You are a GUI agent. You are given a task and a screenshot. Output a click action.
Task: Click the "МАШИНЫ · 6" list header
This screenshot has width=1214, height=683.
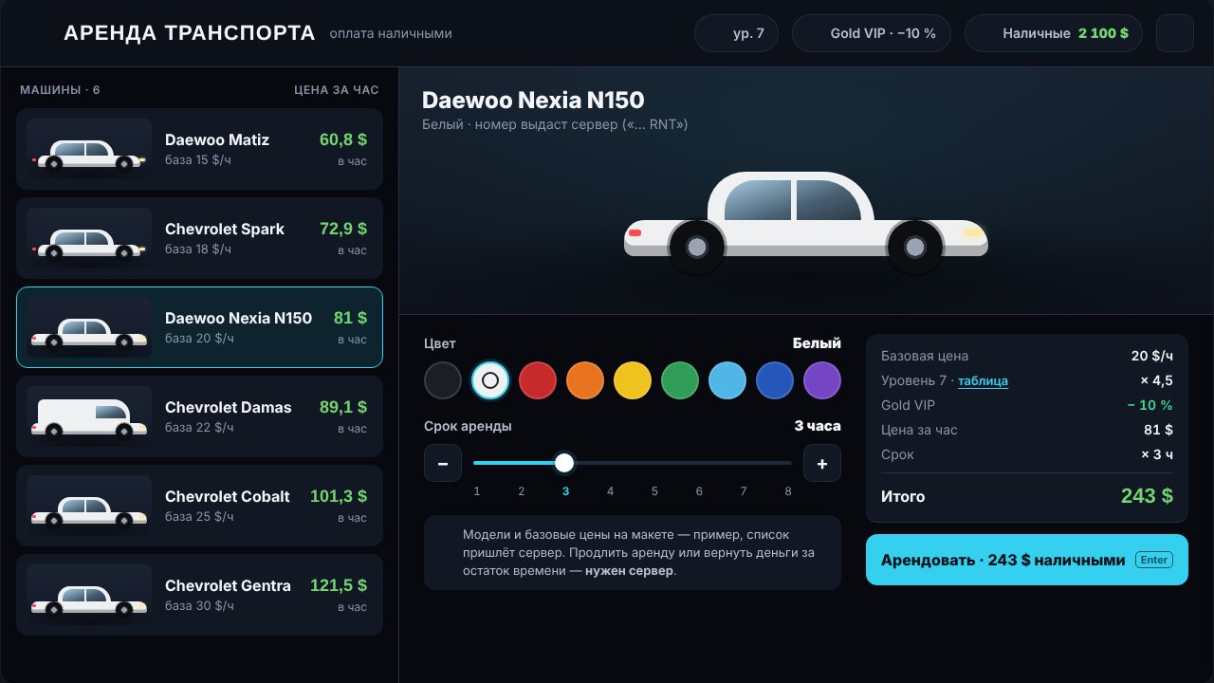point(60,90)
